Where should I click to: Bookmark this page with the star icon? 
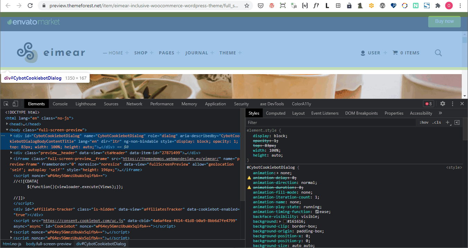(246, 6)
